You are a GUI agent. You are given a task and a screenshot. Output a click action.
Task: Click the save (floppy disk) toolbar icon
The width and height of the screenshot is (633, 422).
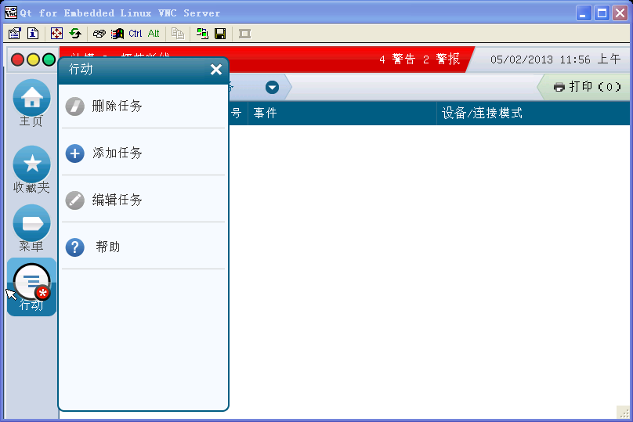tap(220, 34)
